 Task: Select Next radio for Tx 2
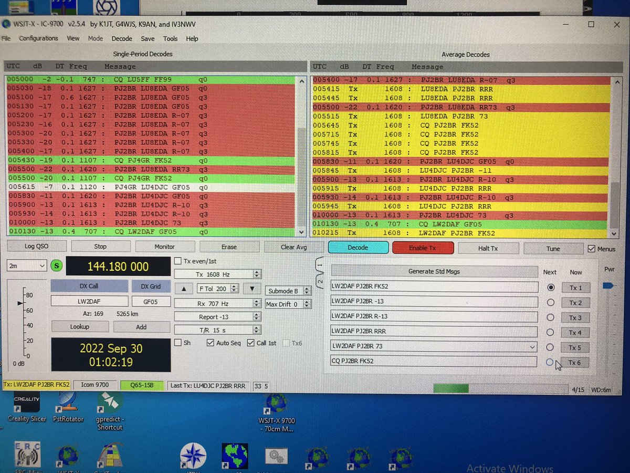pyautogui.click(x=550, y=303)
